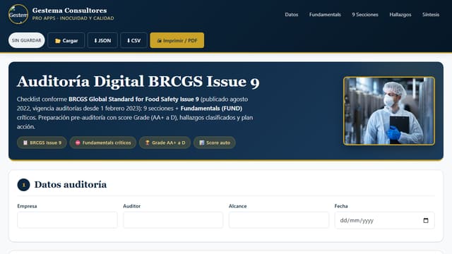Click the Datos auditoría heading
This screenshot has height=254, width=452.
[71, 185]
